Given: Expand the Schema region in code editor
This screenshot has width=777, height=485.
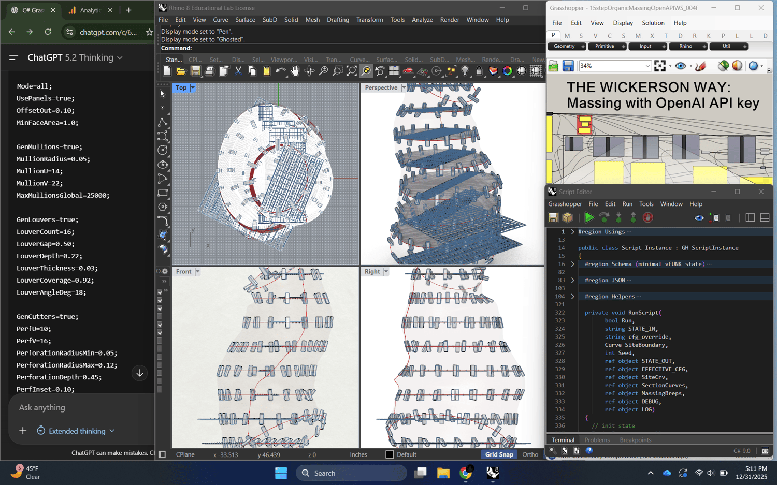Looking at the screenshot, I should (572, 264).
